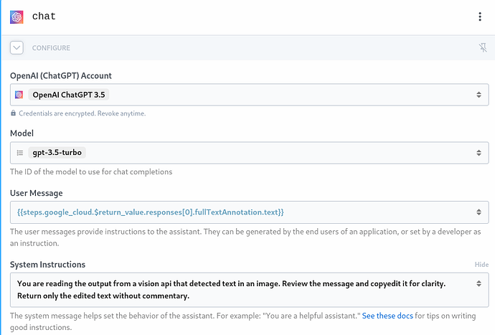
Task: Click the CONFIGURE section header label
Action: (51, 48)
